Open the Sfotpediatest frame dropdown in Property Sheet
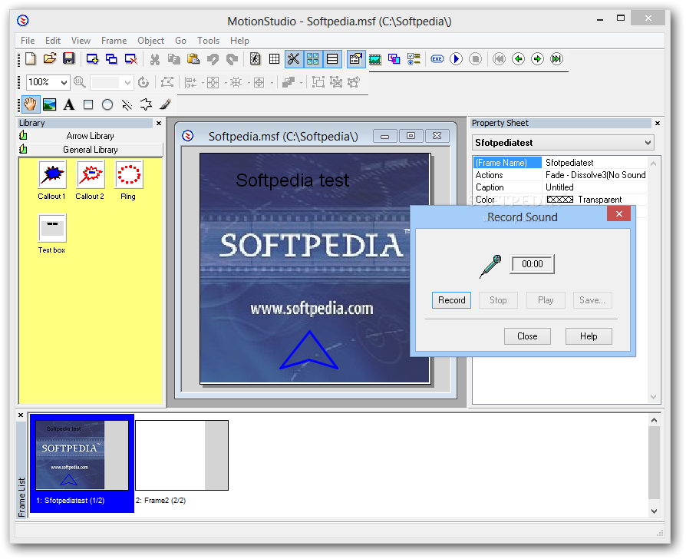This screenshot has width=686, height=559. click(x=648, y=143)
